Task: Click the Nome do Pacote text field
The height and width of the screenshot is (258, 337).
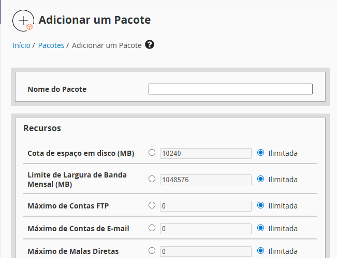Action: (230, 89)
